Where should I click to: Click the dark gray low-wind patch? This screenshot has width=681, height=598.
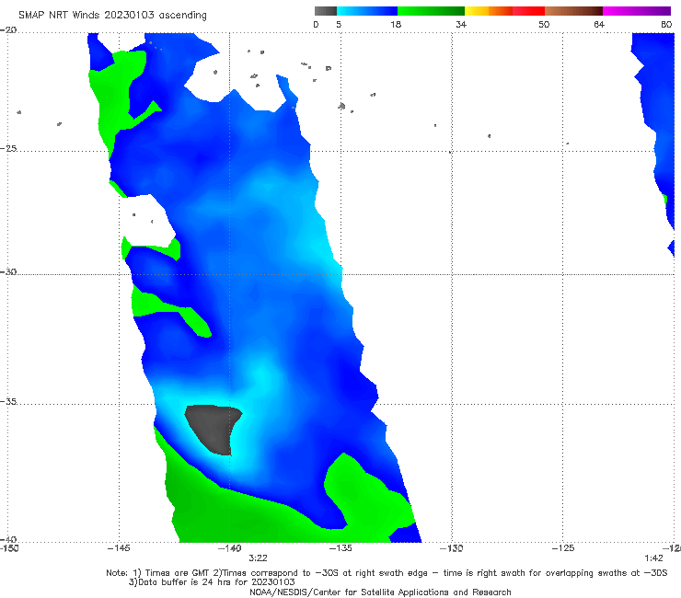(x=213, y=428)
